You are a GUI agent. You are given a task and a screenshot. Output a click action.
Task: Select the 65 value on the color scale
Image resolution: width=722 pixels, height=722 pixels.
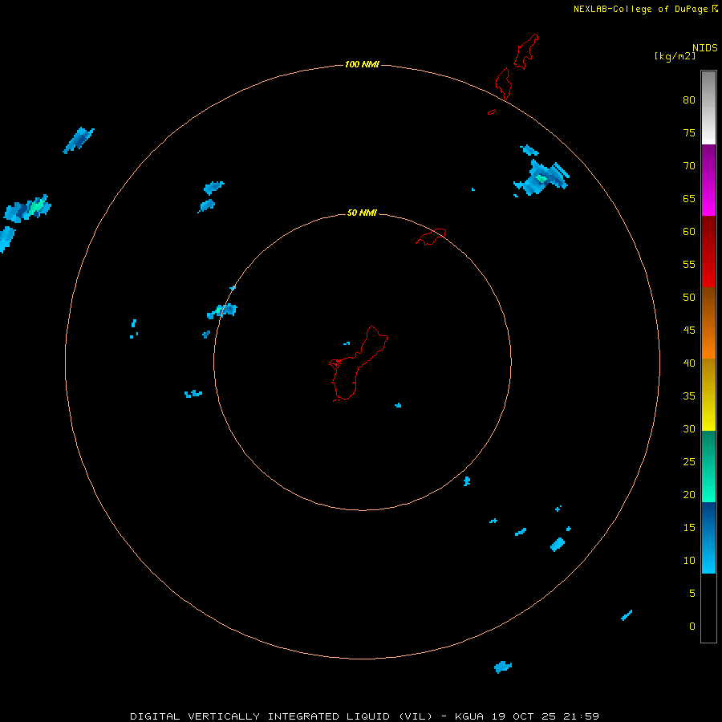pyautogui.click(x=689, y=198)
